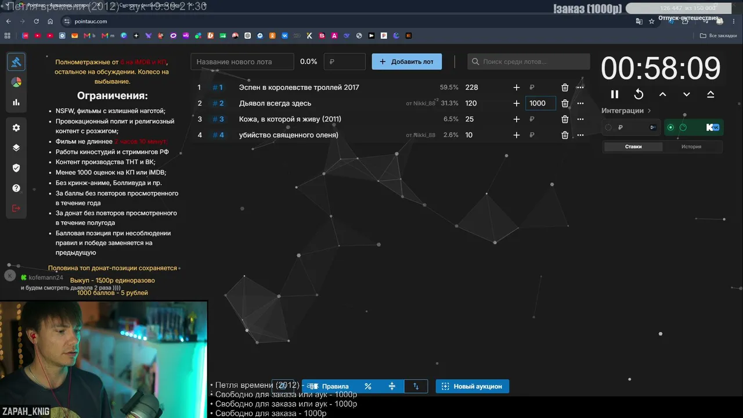Decrease timer with the down arrow

(687, 94)
